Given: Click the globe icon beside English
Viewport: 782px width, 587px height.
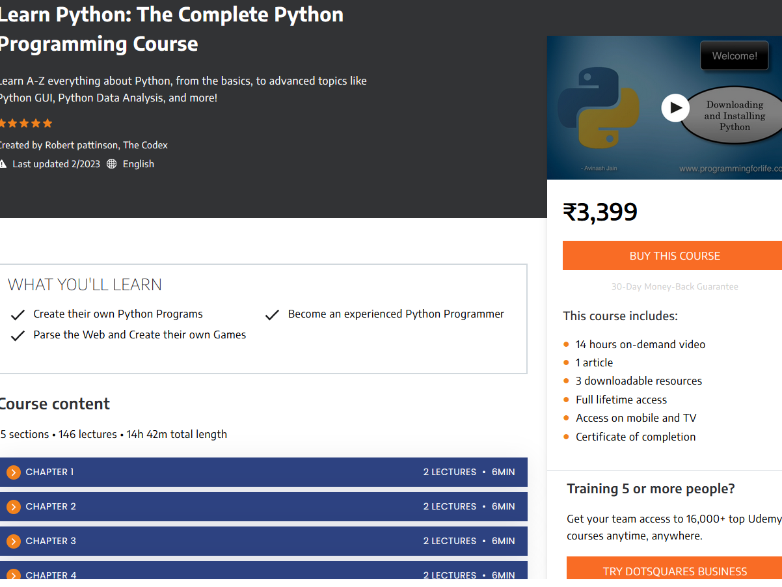Looking at the screenshot, I should point(113,163).
